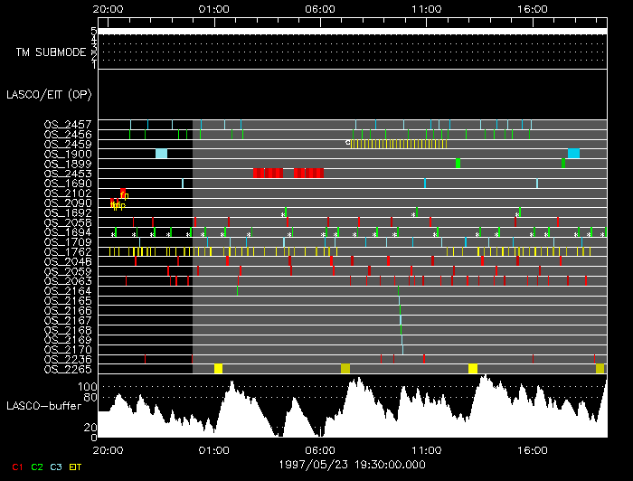Click the TM SUBMODE label
This screenshot has height=481, width=633.
click(x=51, y=52)
